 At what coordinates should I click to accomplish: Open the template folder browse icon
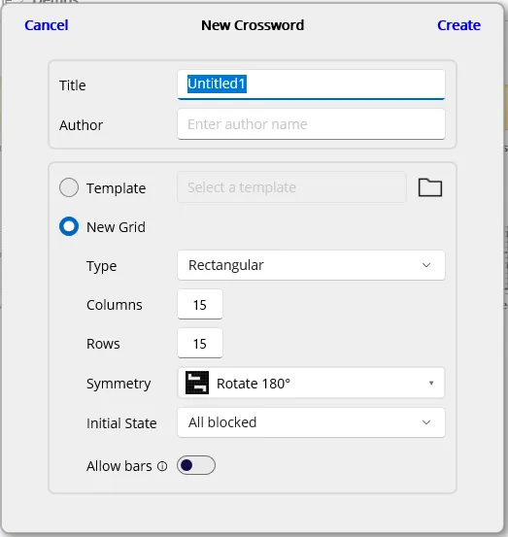(x=430, y=187)
